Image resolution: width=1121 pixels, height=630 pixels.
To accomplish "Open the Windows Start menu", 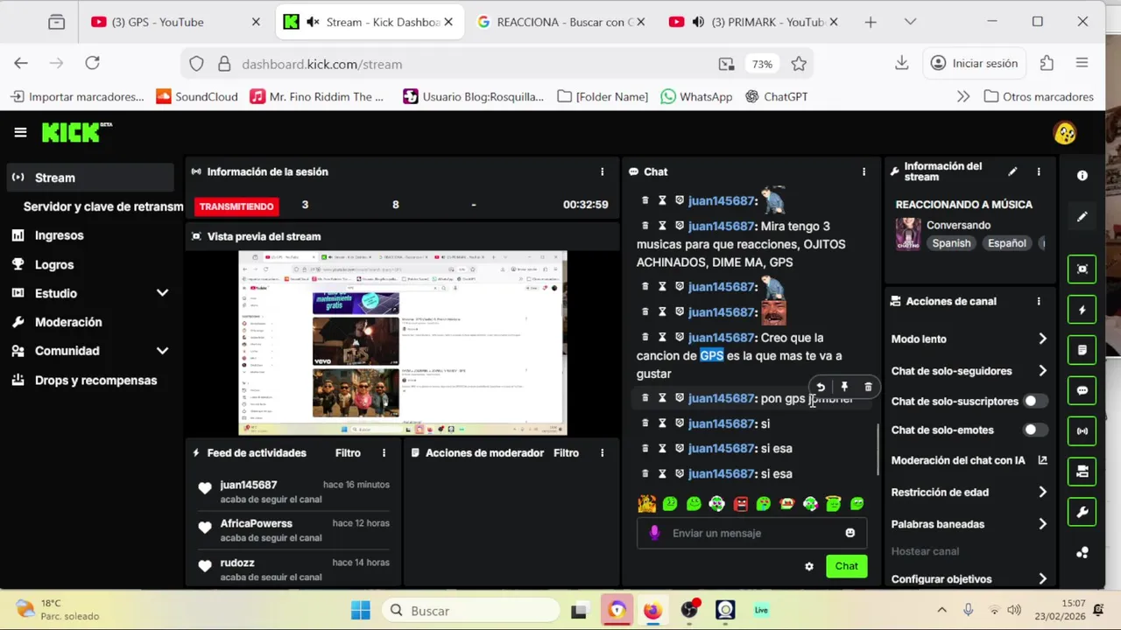I will 360,611.
